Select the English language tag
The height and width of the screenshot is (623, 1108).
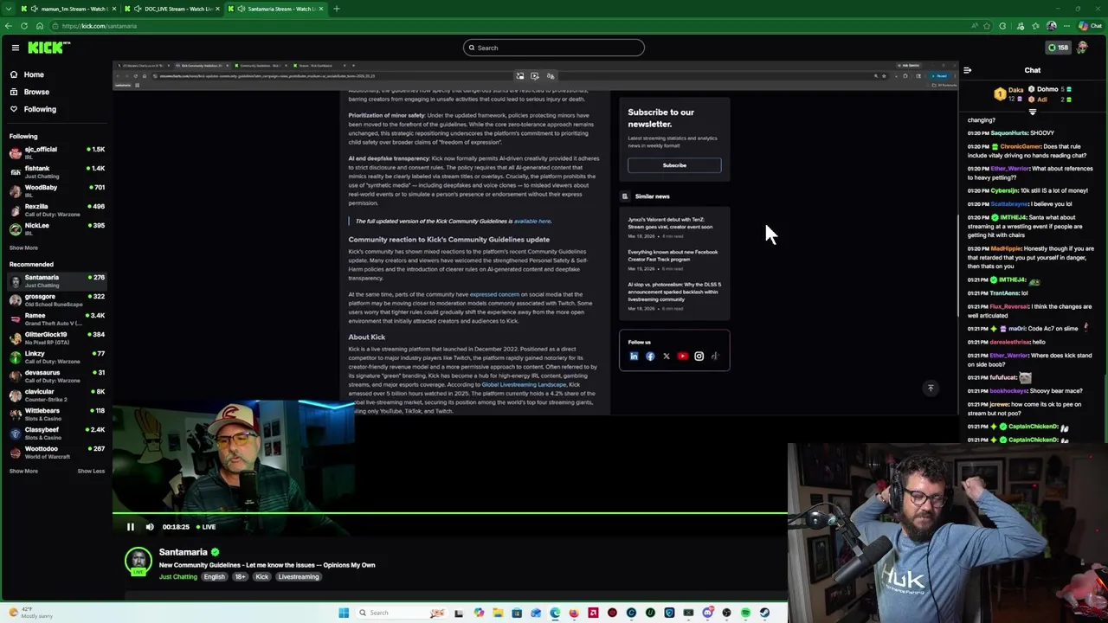coord(214,576)
